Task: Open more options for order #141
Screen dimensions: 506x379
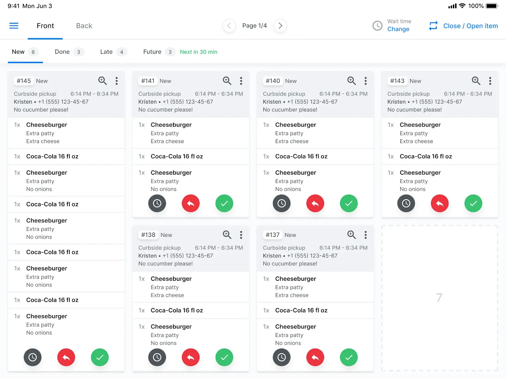Action: (241, 81)
